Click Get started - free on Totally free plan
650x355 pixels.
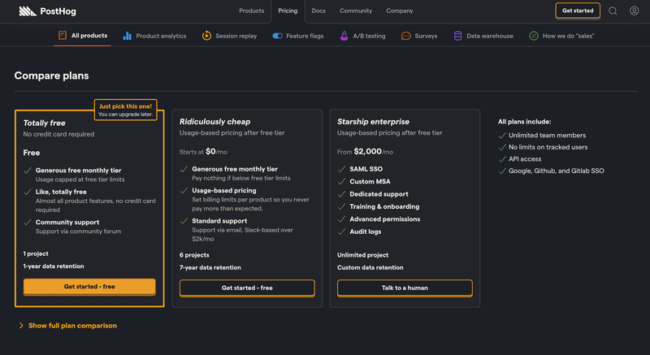89,286
